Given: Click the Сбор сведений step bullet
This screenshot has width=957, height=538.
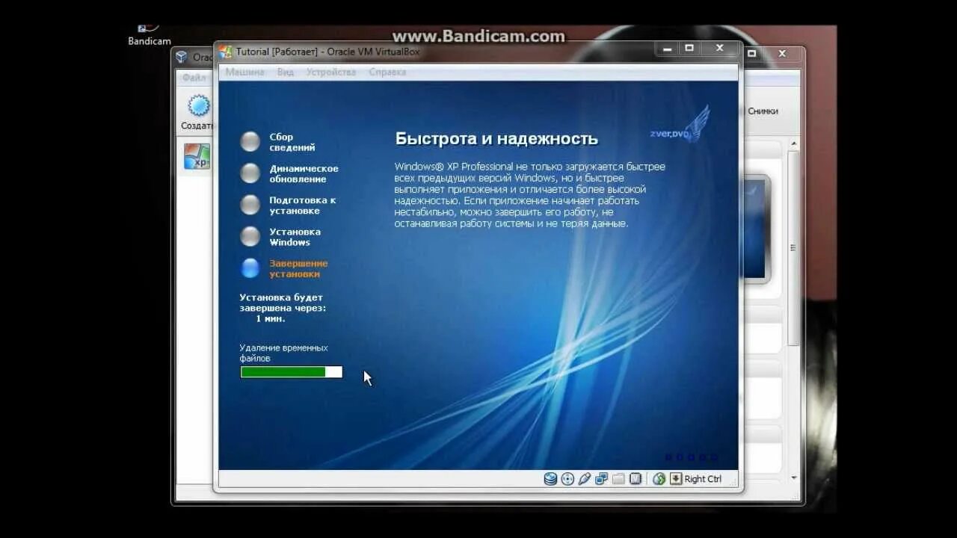Looking at the screenshot, I should coord(250,141).
